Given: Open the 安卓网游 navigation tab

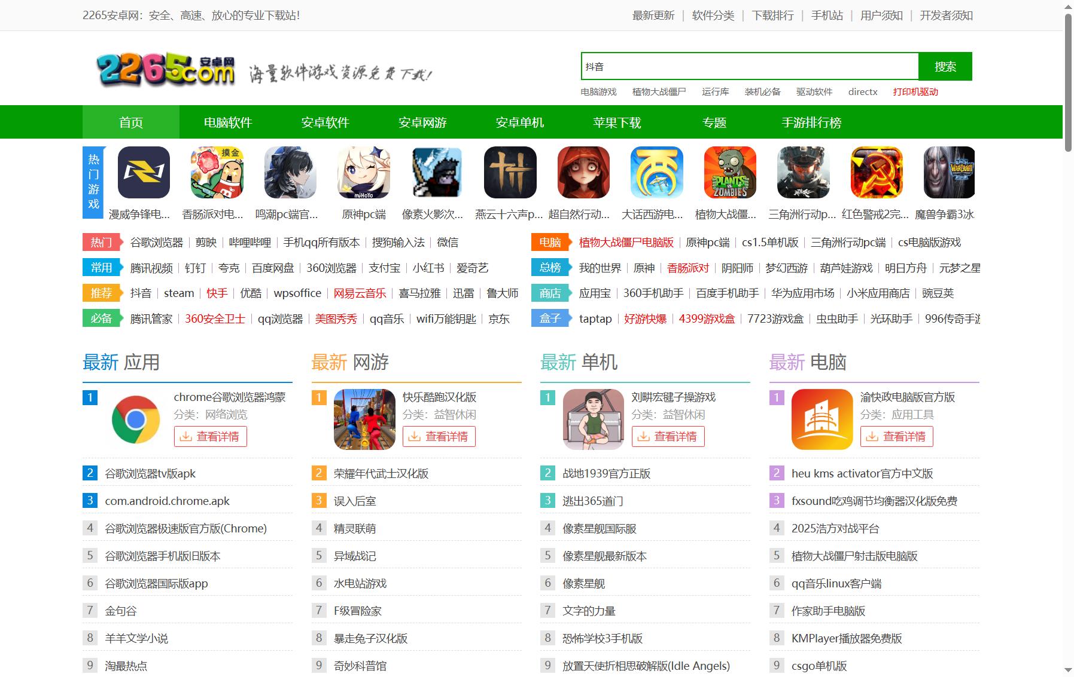Looking at the screenshot, I should [x=422, y=122].
